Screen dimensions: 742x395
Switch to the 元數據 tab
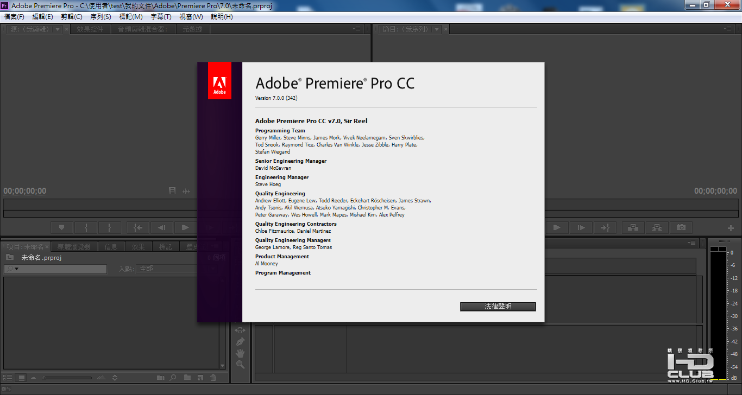[x=192, y=29]
